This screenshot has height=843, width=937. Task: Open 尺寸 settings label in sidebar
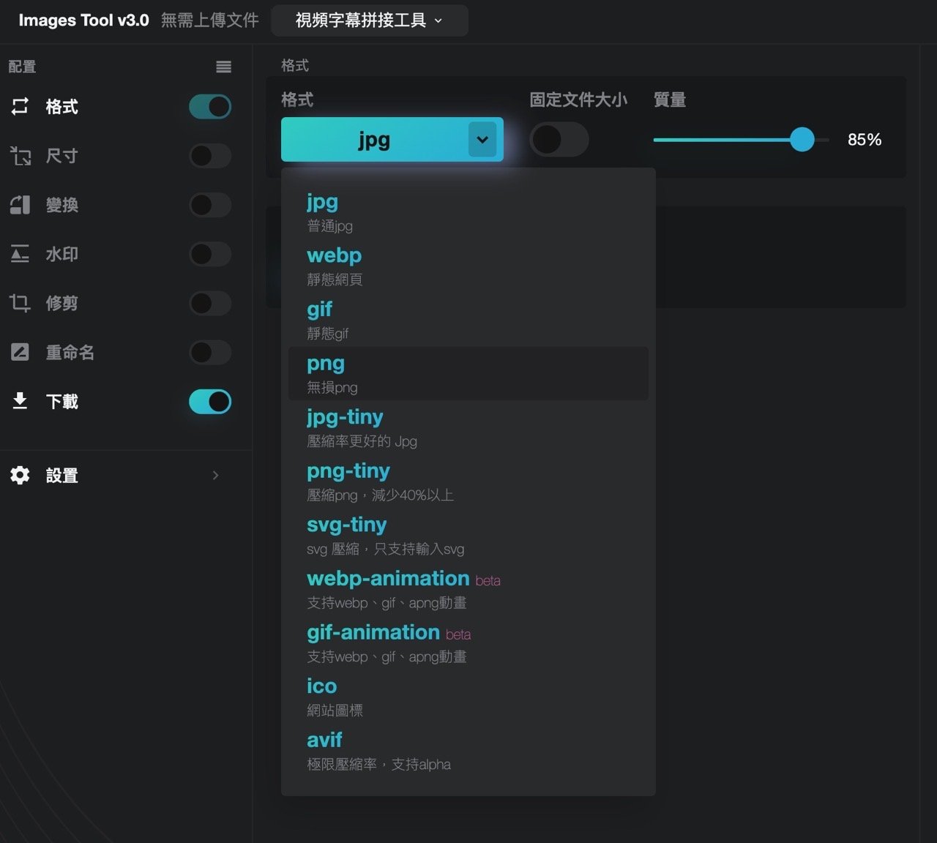(62, 156)
